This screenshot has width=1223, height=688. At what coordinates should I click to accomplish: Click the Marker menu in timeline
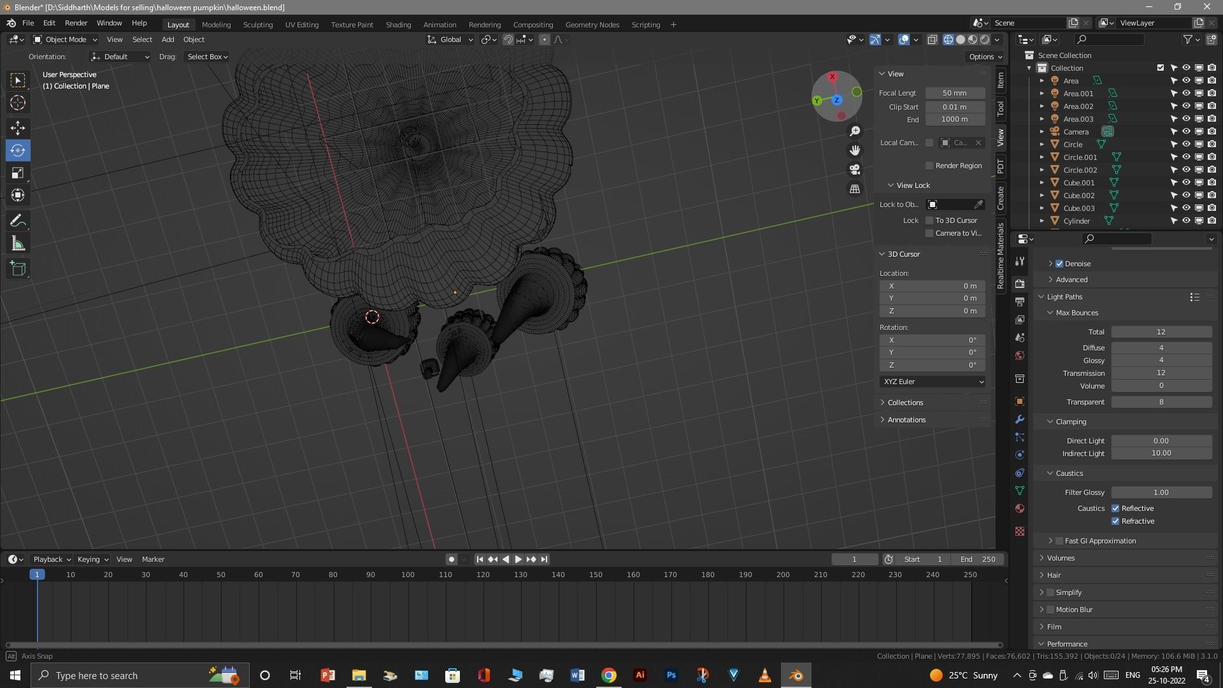(x=153, y=559)
